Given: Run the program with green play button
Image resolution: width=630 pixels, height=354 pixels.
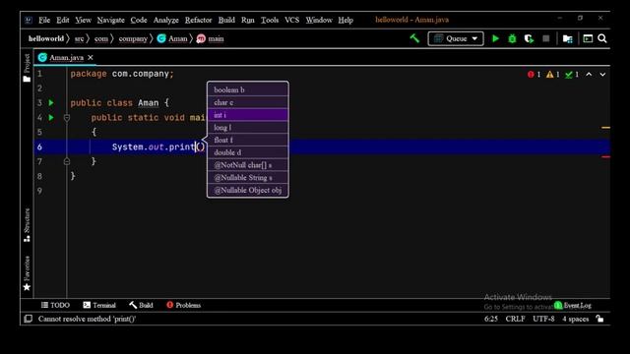Looking at the screenshot, I should click(495, 38).
